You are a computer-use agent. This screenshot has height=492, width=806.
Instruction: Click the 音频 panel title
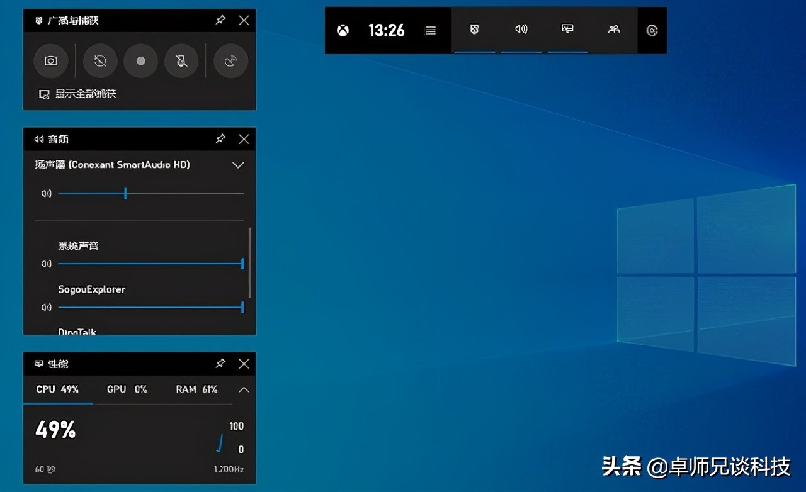click(58, 139)
